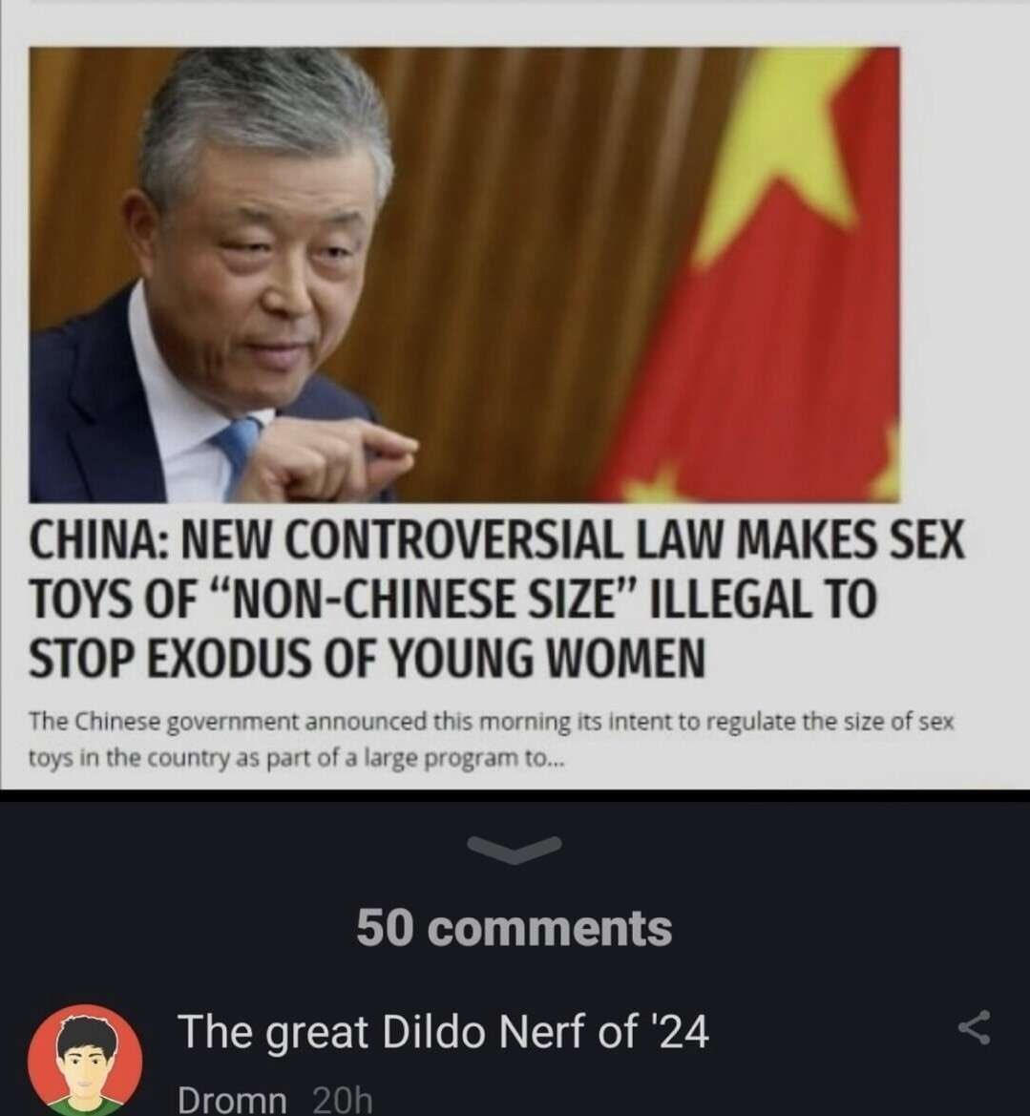Click the 20h comment timestamp
Image resolution: width=1030 pixels, height=1116 pixels.
pos(343,1100)
